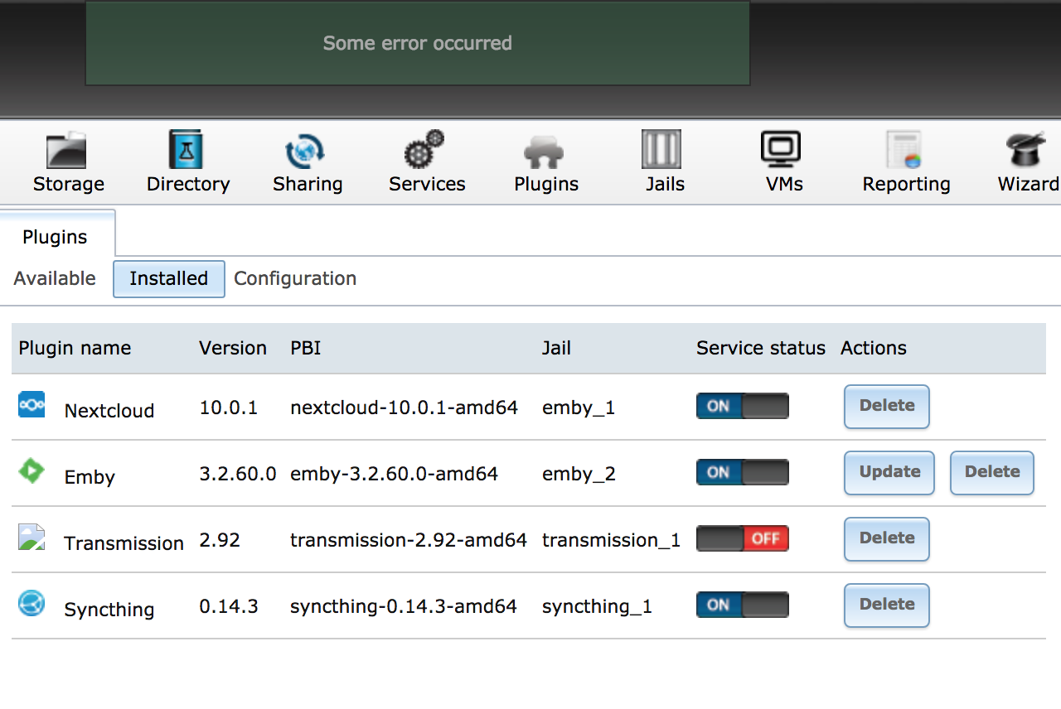Select the Syncthing plugin name text
The width and height of the screenshot is (1061, 709).
109,610
